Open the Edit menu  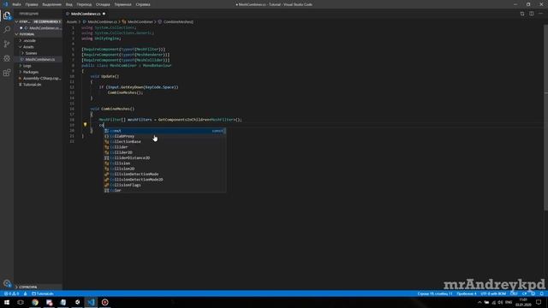pos(32,4)
